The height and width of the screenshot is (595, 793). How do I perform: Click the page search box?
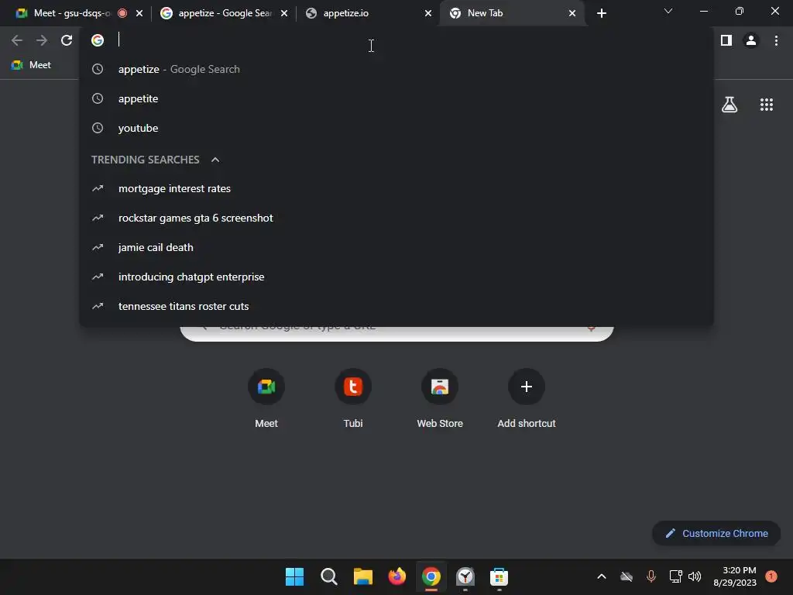coord(397,334)
